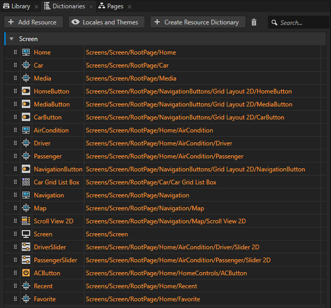Screen dimensions: 331x308
Task: Click the monitor icon beside Screen row
Action: tap(26, 234)
